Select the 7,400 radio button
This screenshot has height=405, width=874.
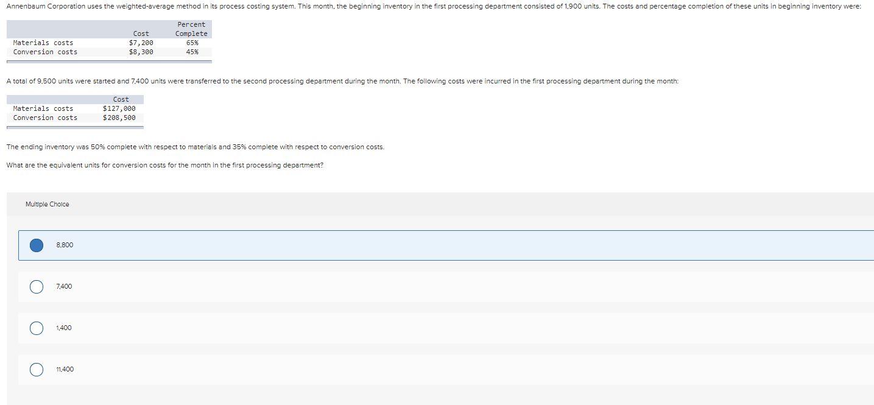point(37,286)
